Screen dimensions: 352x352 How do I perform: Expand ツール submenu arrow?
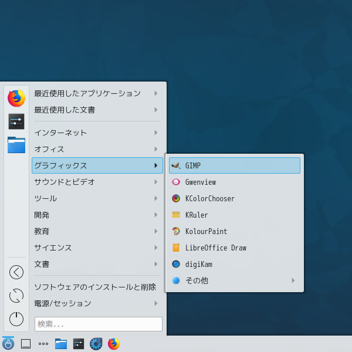pos(156,198)
